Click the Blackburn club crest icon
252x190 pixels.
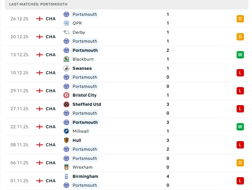(66, 59)
